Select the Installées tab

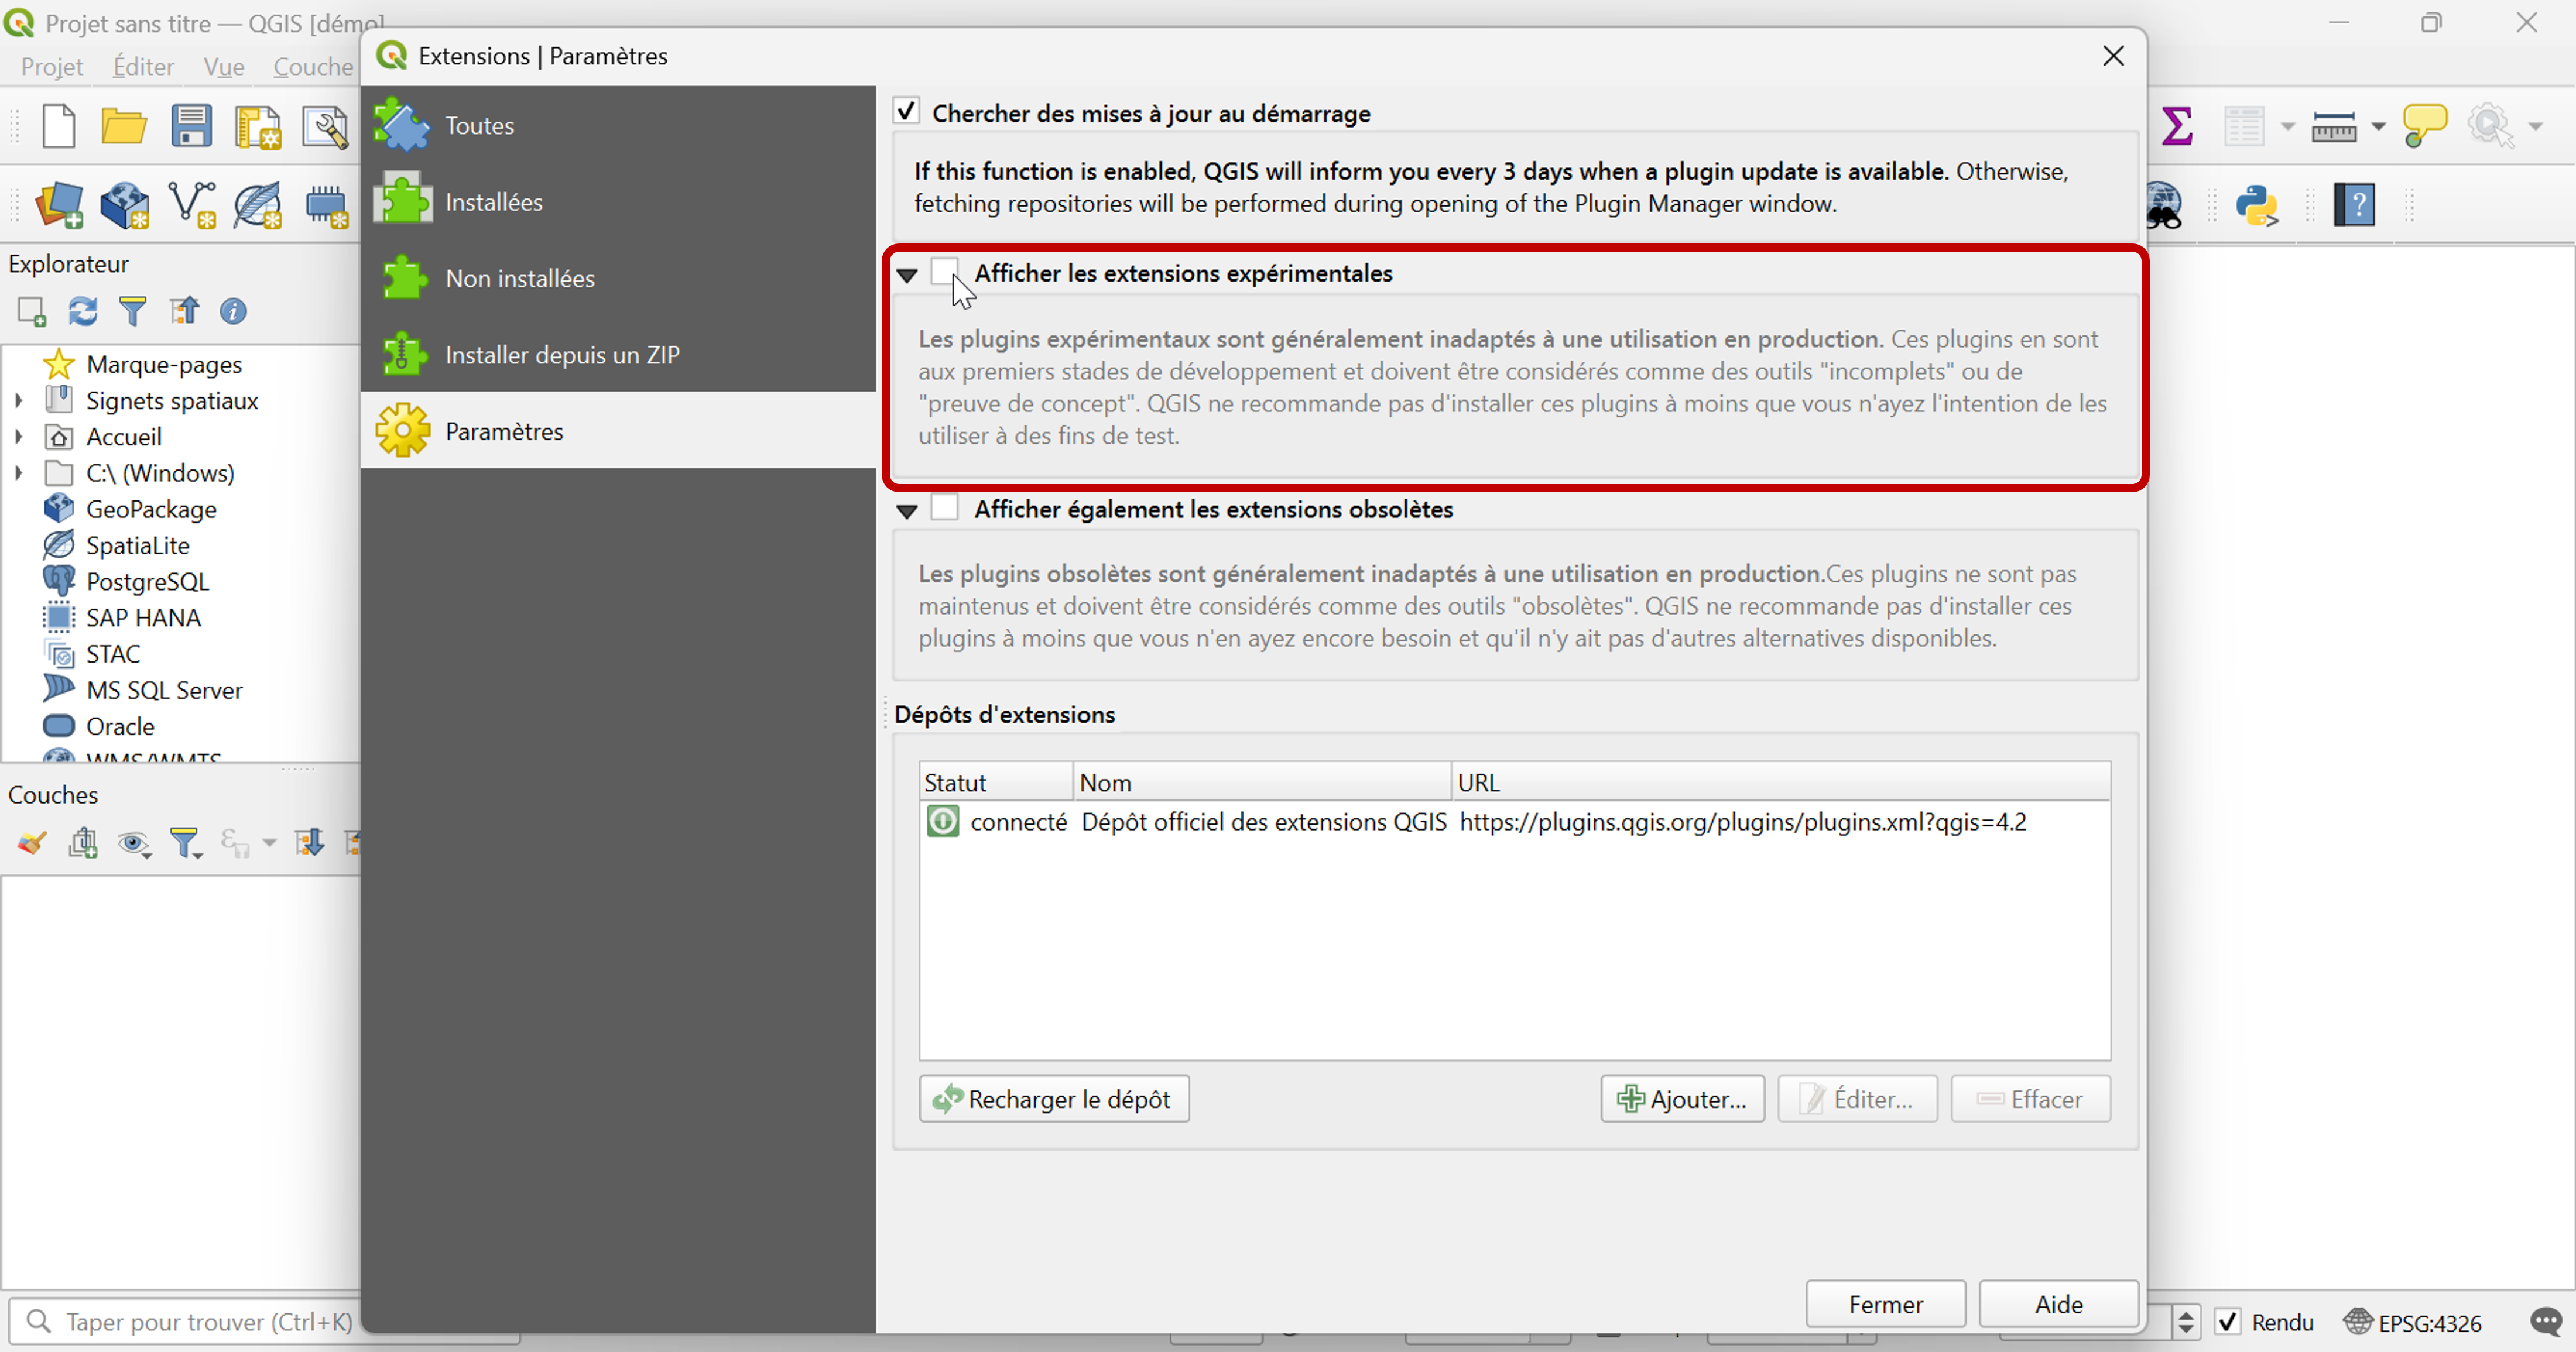pyautogui.click(x=618, y=201)
